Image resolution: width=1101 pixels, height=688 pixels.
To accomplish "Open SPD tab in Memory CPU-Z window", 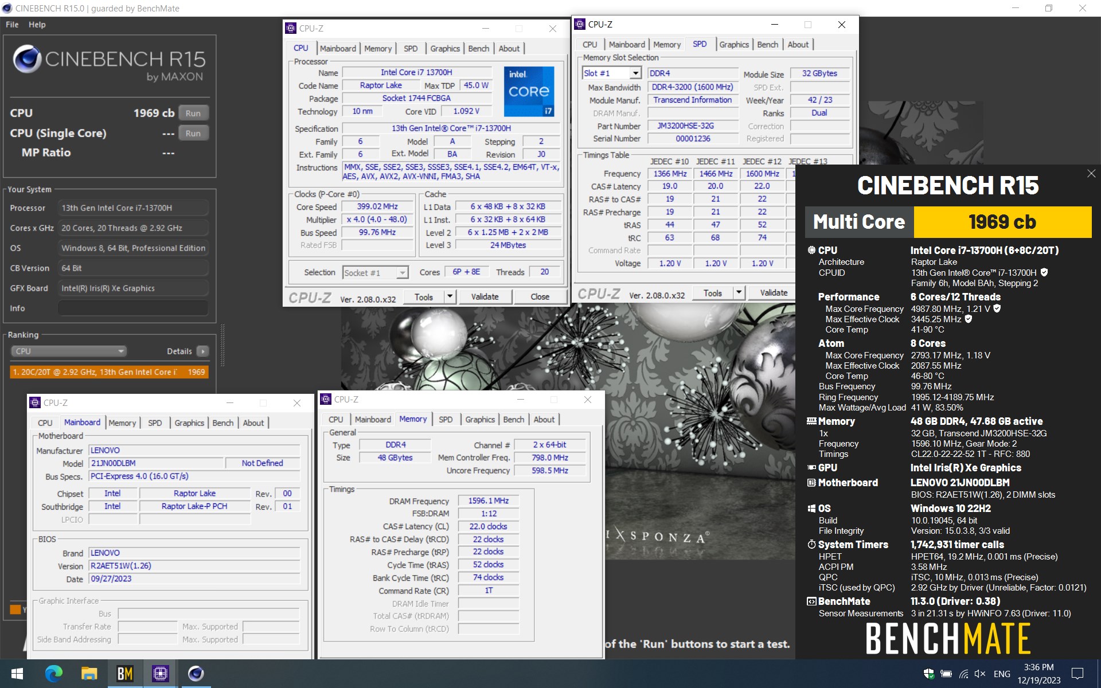I will click(446, 420).
